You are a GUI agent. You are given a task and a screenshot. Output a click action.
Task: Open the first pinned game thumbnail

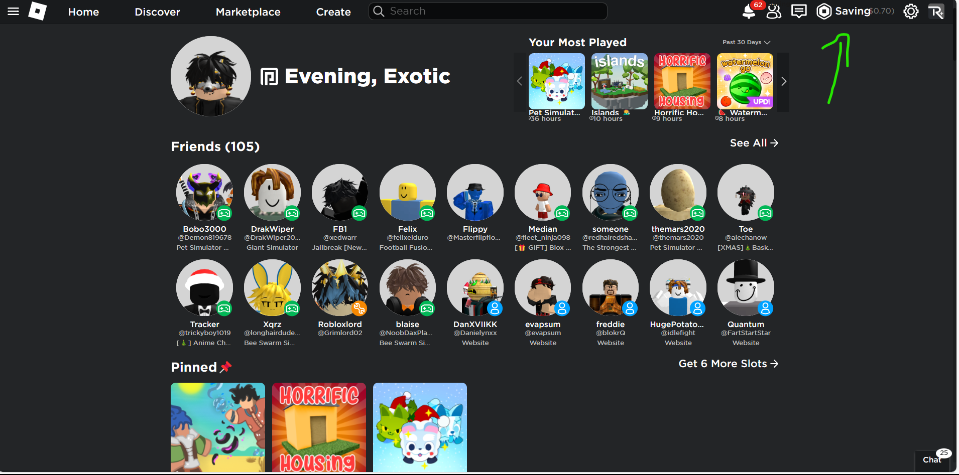tap(218, 427)
